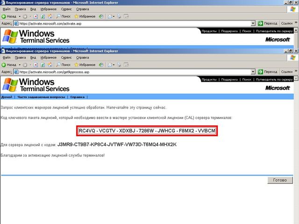The width and height of the screenshot is (299, 224).
Task: Open Вид menu in front window
Action: [x=33, y=57]
